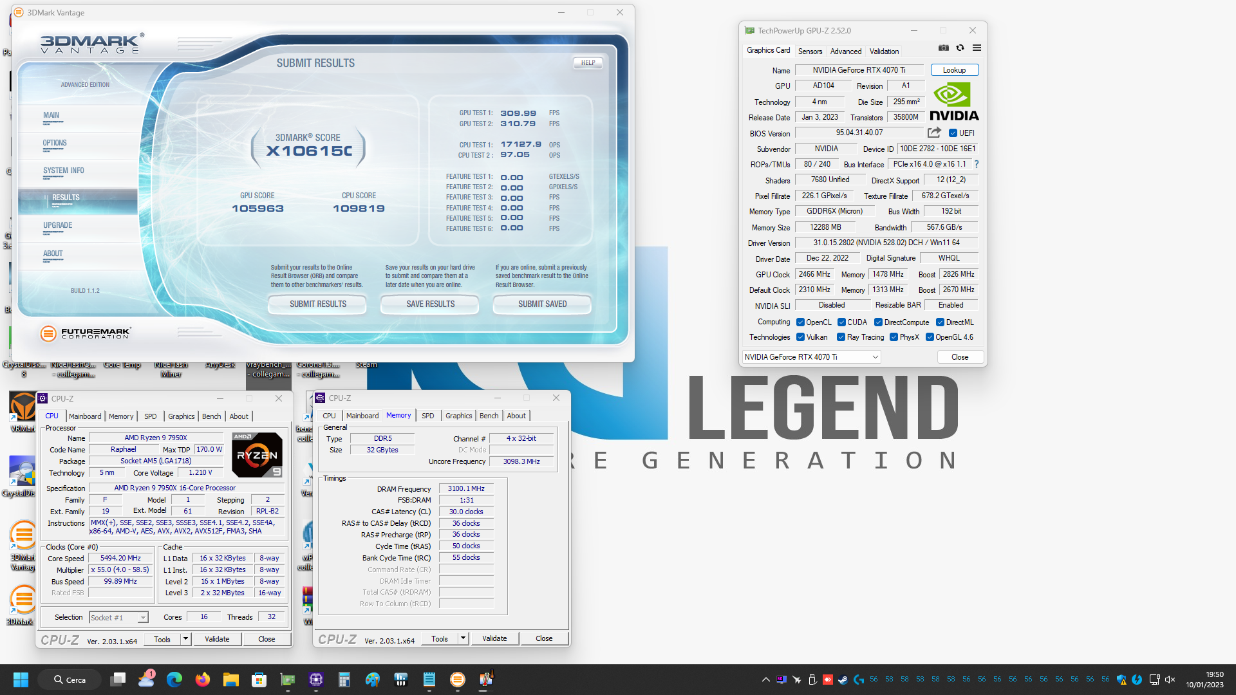1236x695 pixels.
Task: Toggle the Ray Tracing checkbox
Action: 841,337
